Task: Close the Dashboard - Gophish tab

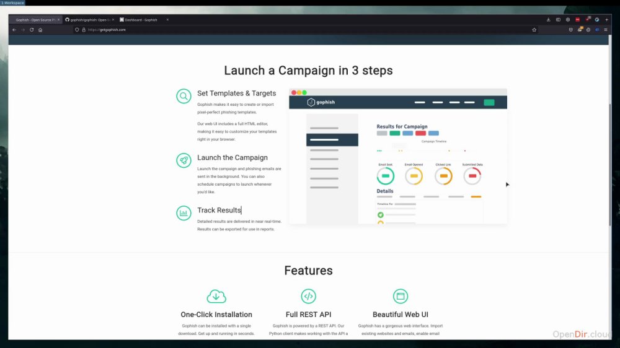Action: click(167, 19)
